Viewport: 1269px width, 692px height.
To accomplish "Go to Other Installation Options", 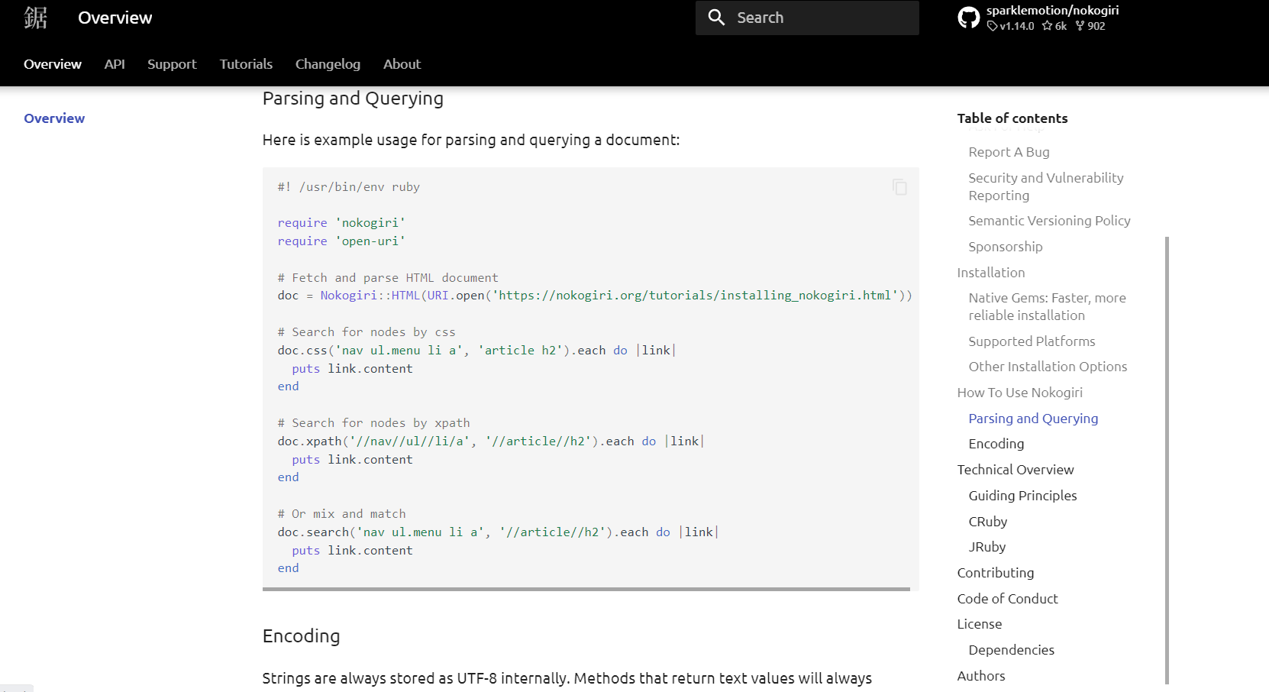I will click(1048, 367).
